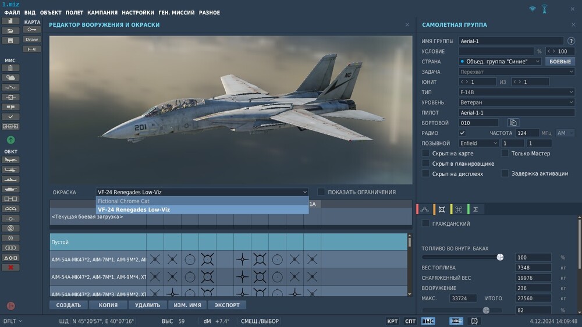Open the Вид menu
The image size is (582, 327).
(30, 13)
